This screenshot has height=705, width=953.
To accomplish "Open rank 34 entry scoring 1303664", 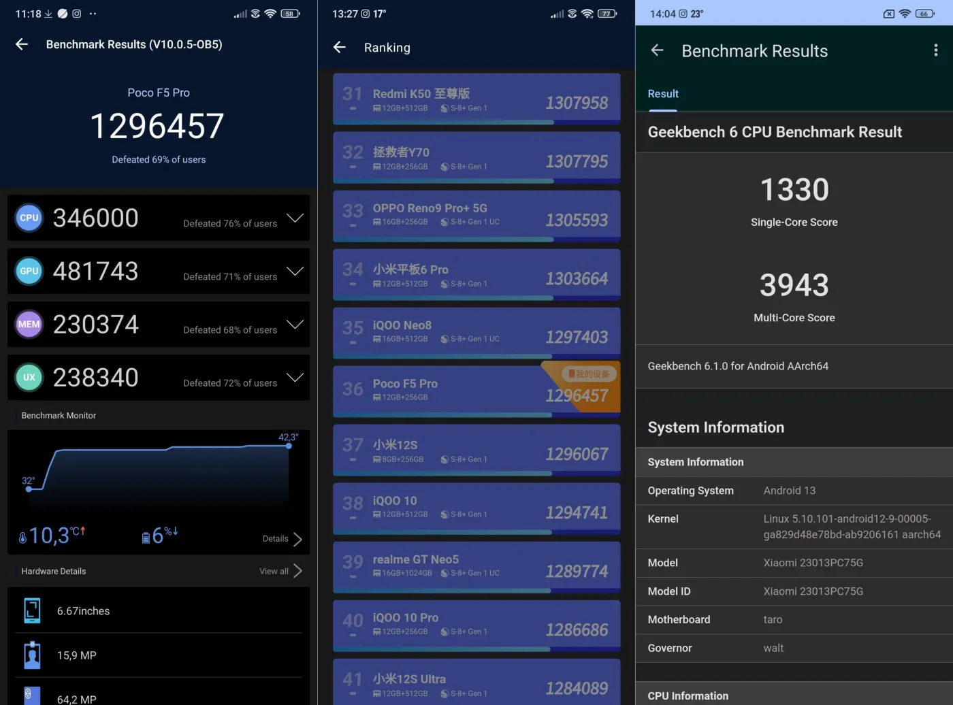I will click(476, 275).
